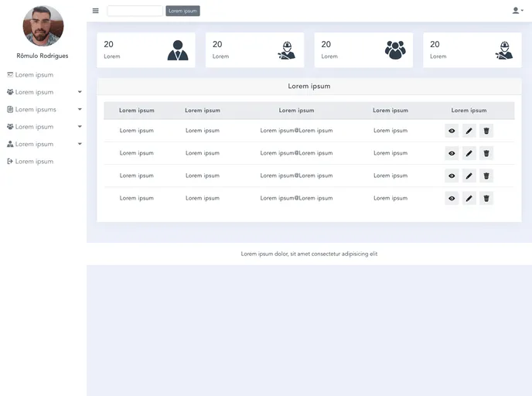Screen dimensions: 532x396
Task: Toggle the sidebar with the hamburger icon
Action: pos(95,11)
